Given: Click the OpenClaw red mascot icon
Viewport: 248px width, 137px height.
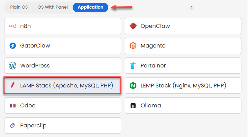Looking at the screenshot, I should 133,26.
